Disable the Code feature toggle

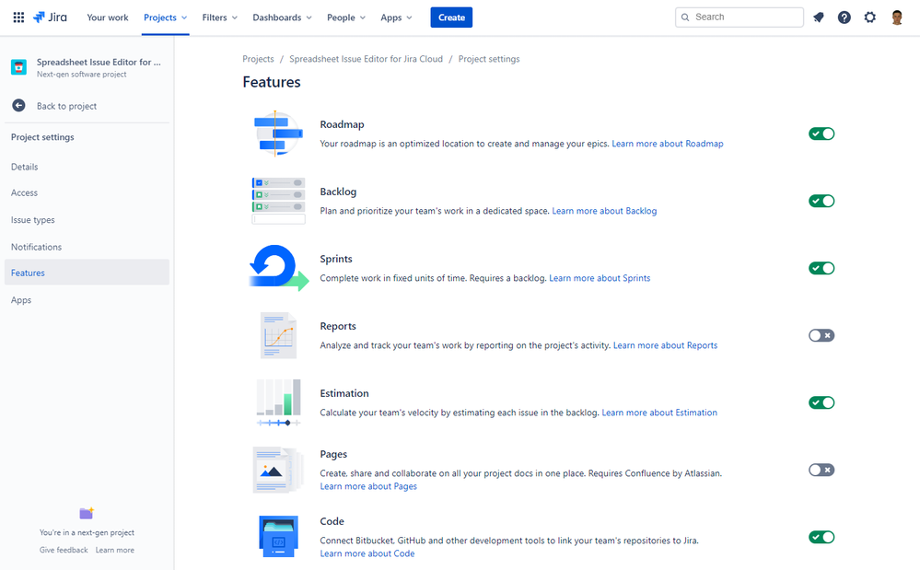(x=821, y=537)
